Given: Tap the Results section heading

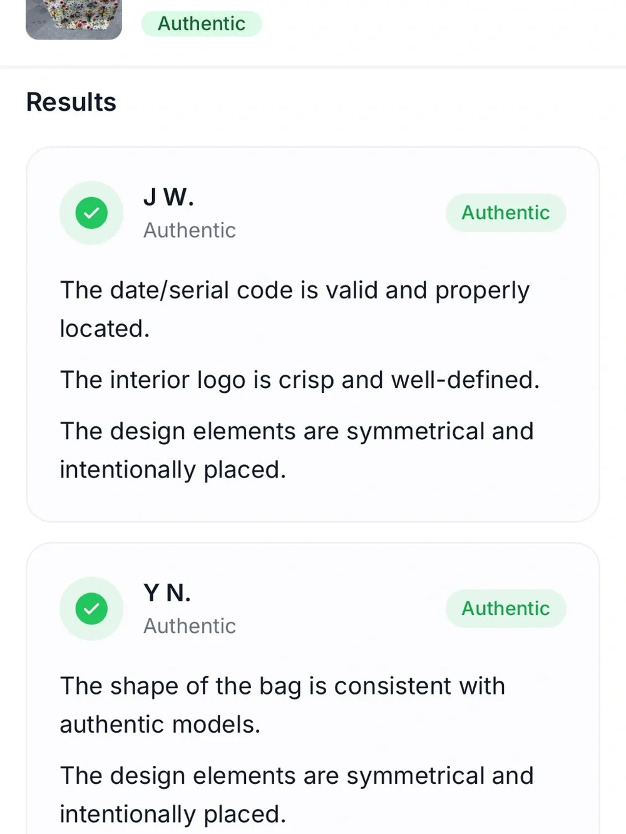Looking at the screenshot, I should (71, 102).
